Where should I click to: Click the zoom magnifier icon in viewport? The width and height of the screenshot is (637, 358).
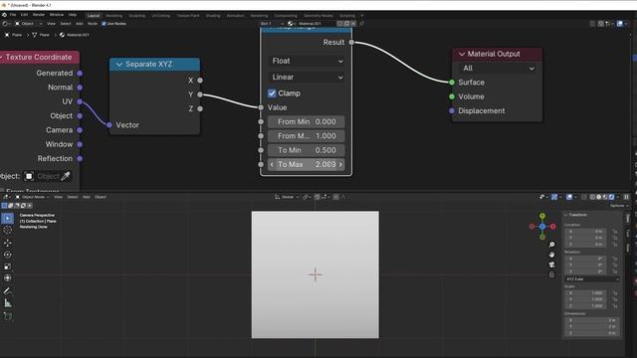551,245
